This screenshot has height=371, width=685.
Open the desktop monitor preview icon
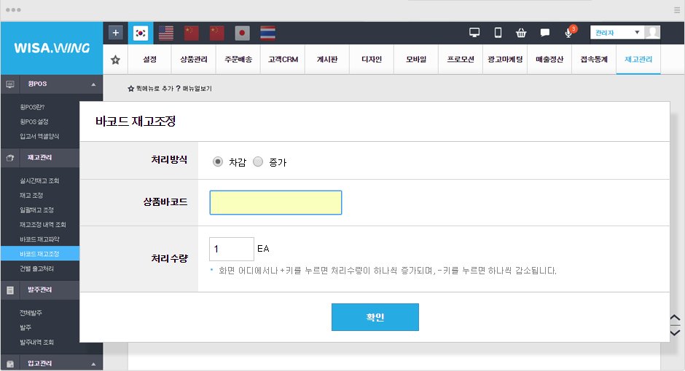474,33
